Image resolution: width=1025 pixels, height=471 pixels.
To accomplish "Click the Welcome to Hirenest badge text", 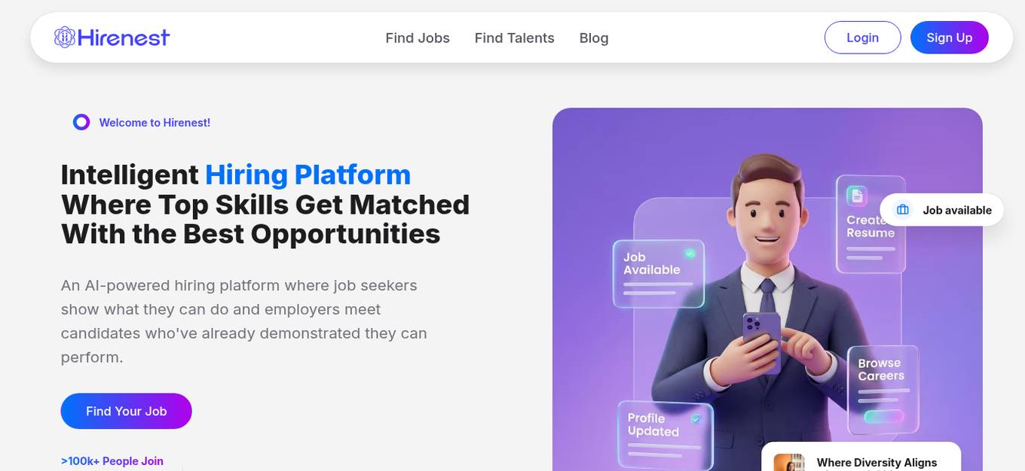I will [155, 122].
